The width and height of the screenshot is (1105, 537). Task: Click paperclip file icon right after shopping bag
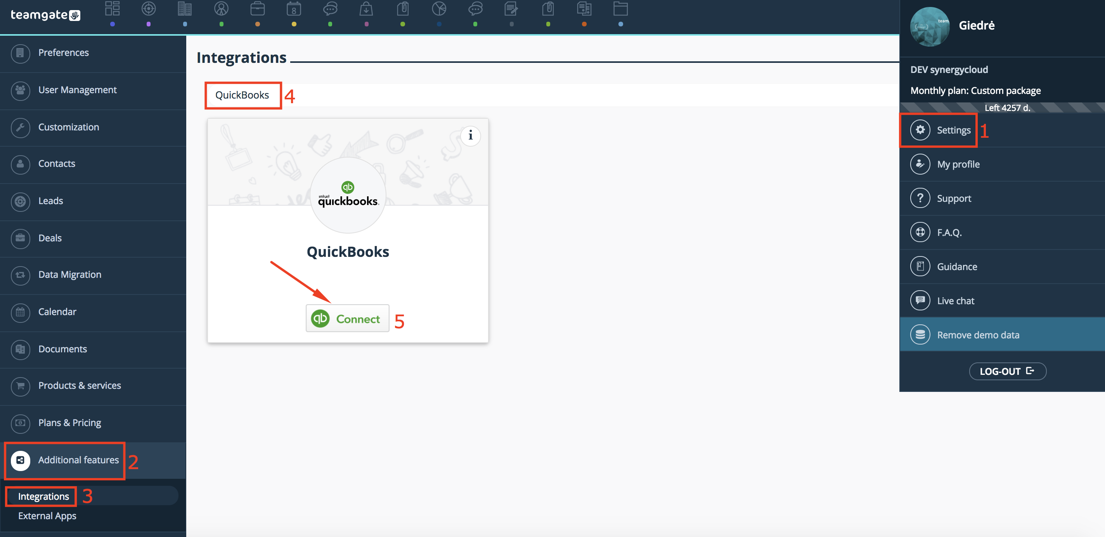(402, 9)
